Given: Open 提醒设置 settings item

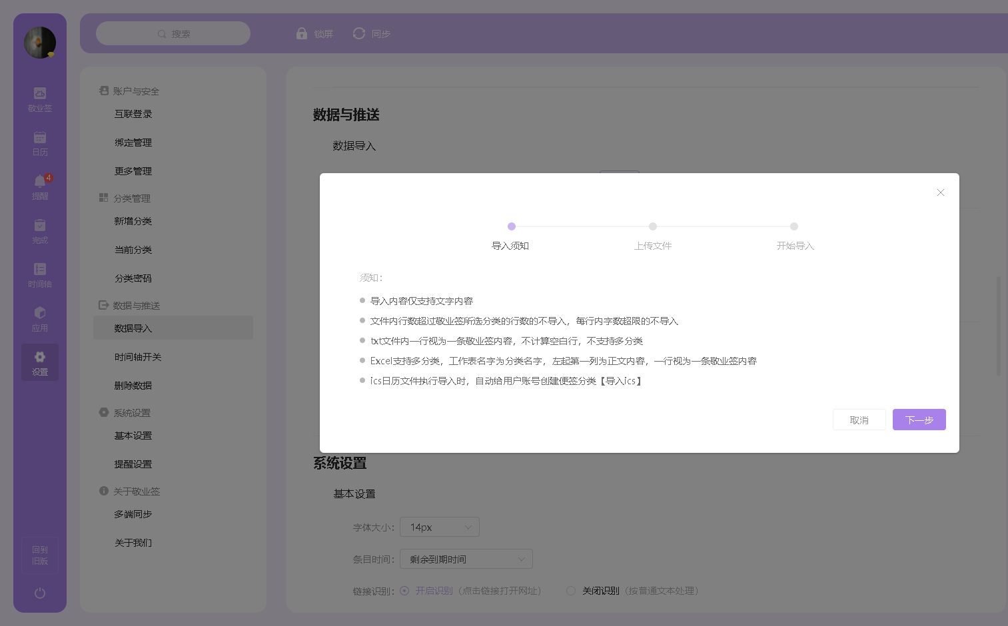Looking at the screenshot, I should click(x=133, y=464).
